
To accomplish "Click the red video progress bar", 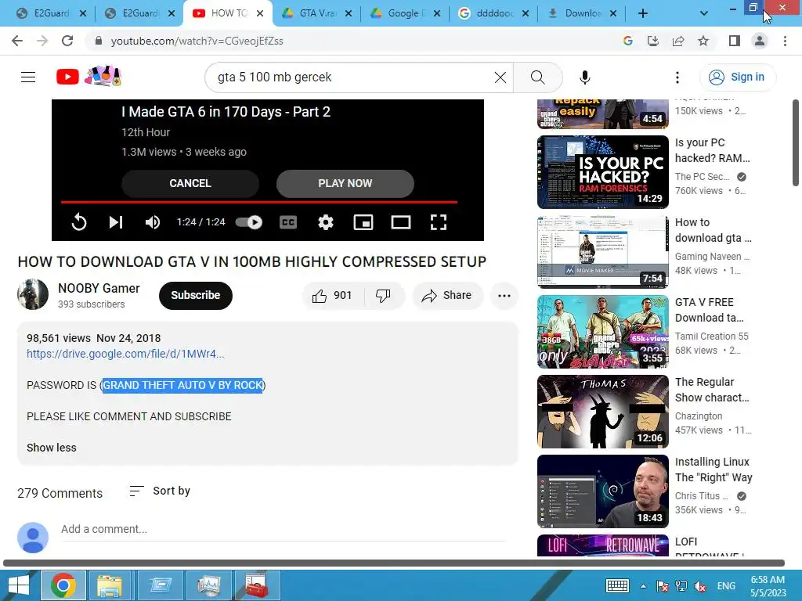I will tap(259, 203).
